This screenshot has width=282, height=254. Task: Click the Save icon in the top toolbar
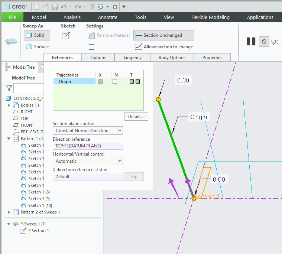(55, 7)
